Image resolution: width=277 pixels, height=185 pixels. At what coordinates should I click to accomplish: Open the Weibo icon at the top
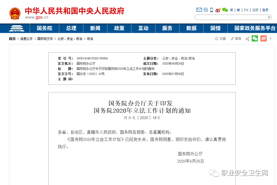218,10
